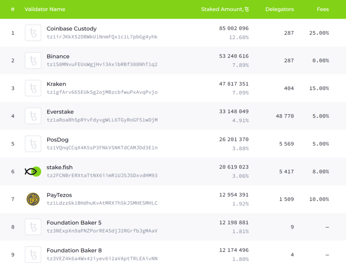Click staked amount 26 201 370
Screen dimensions: 346x265
(234, 139)
